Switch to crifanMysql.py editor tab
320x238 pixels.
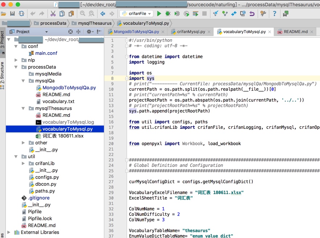pyautogui.click(x=191, y=32)
